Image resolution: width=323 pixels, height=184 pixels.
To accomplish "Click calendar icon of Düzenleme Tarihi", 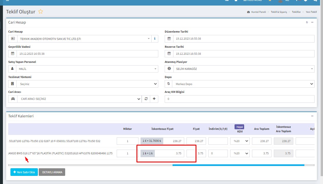I will [x=169, y=39].
